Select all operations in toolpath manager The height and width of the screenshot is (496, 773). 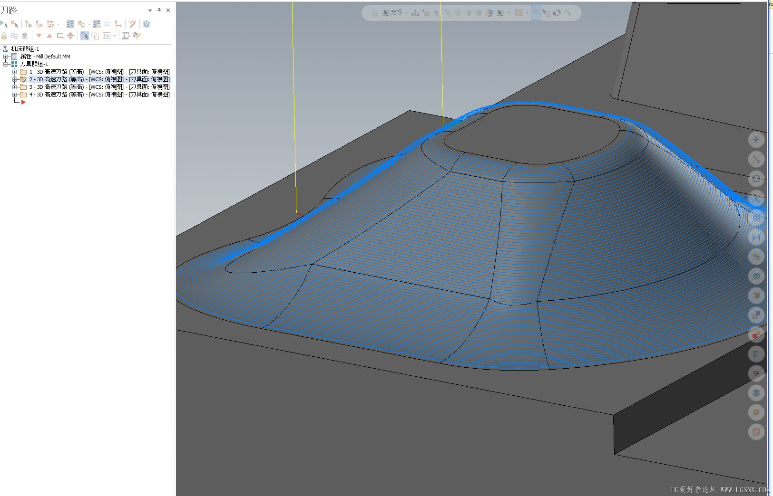point(4,24)
